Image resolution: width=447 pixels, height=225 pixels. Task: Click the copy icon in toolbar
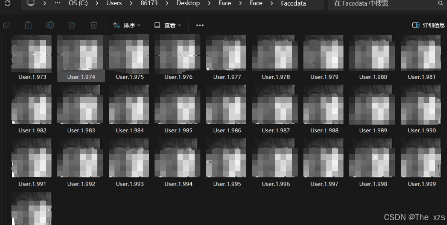click(x=7, y=25)
